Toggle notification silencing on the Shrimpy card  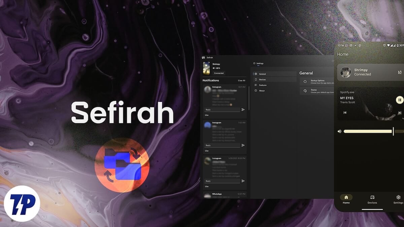pyautogui.click(x=400, y=72)
